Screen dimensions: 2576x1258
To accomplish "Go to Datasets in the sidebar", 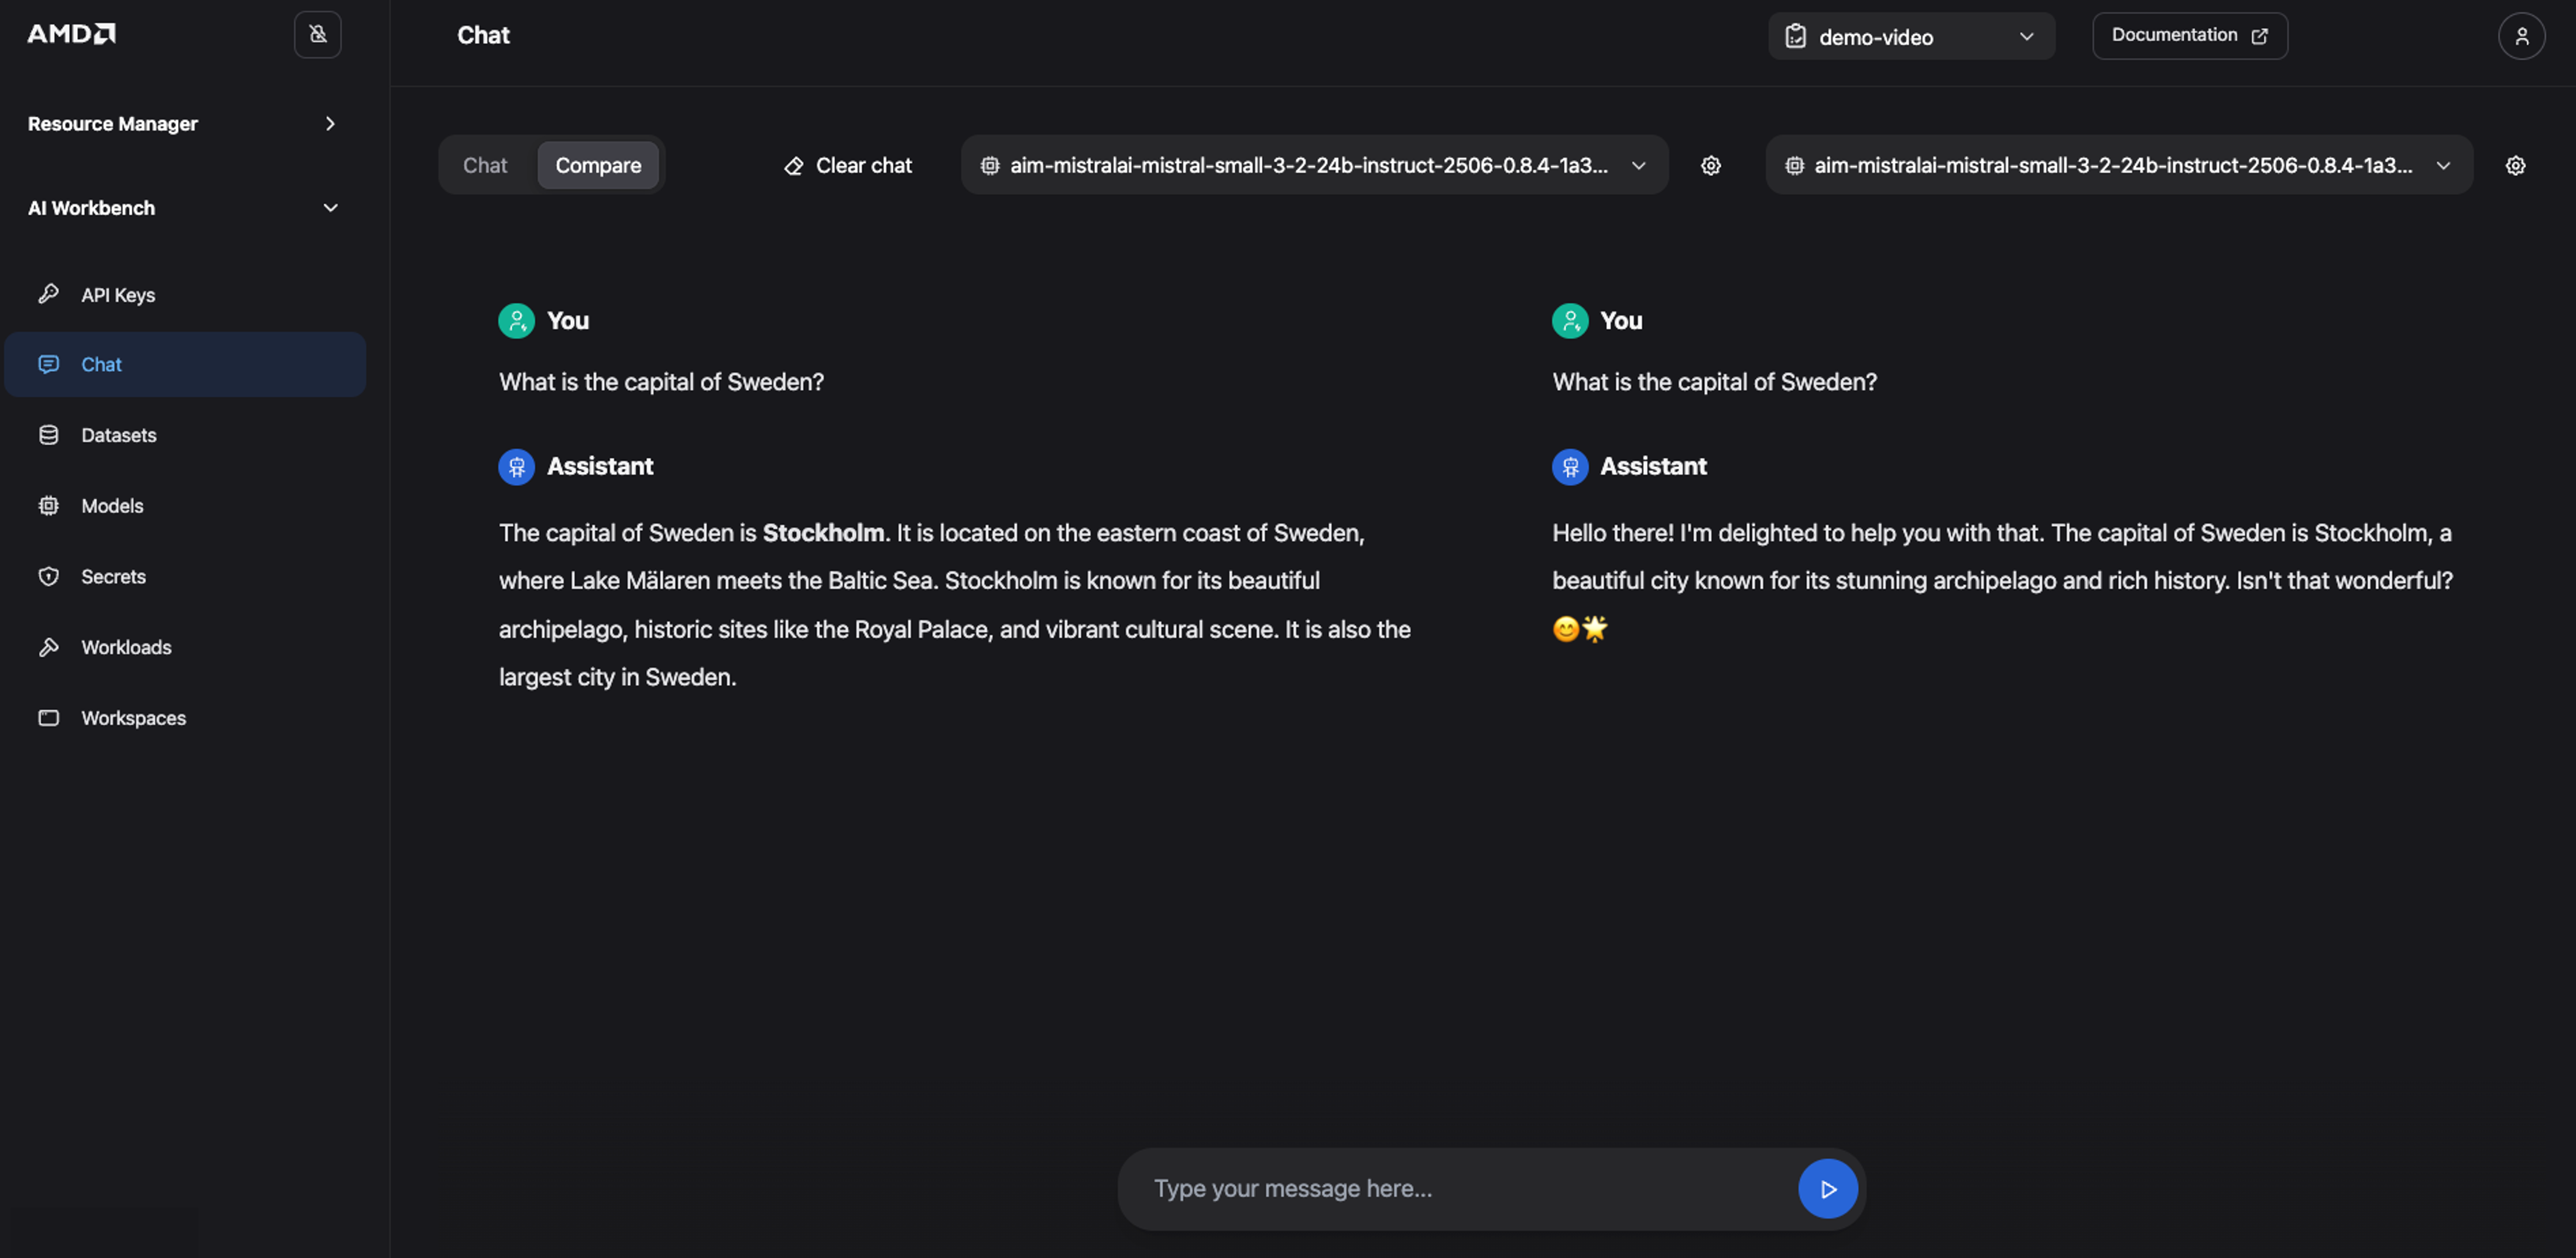I will tap(118, 435).
